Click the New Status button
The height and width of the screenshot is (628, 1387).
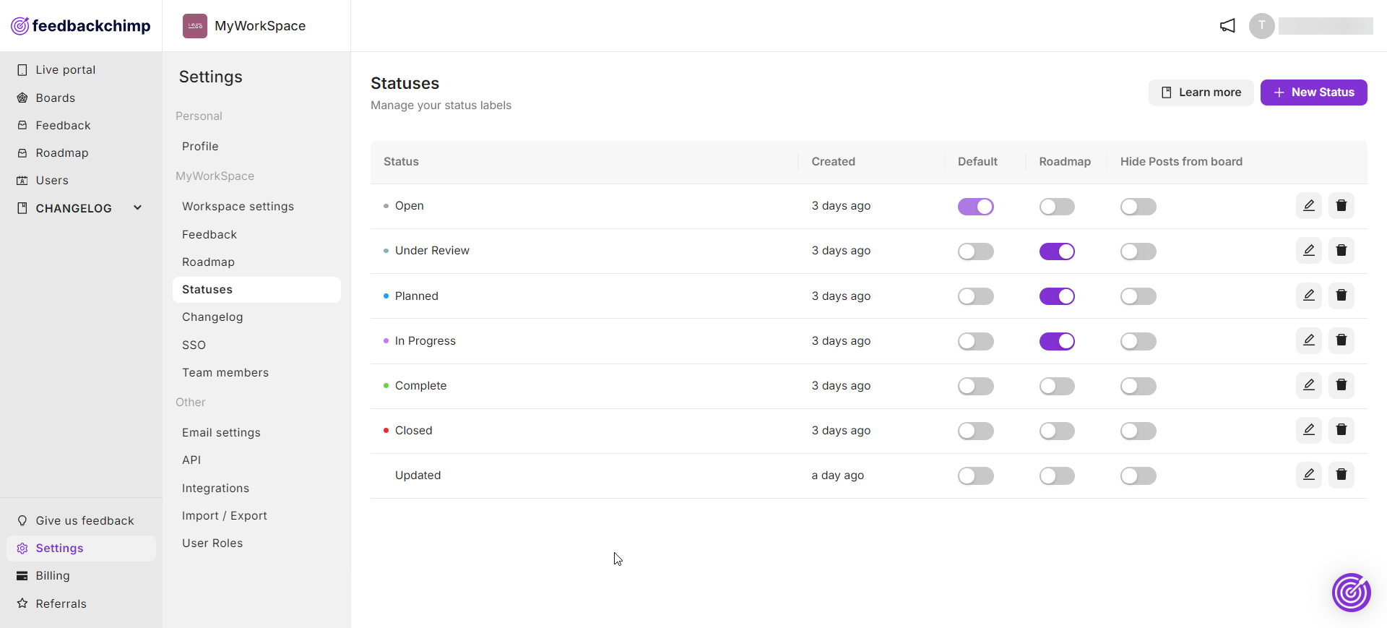1313,93
